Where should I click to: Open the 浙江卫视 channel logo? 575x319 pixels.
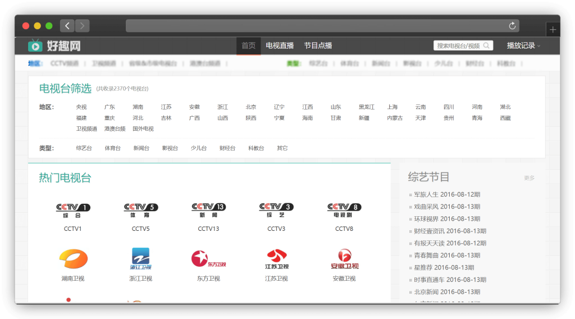tap(141, 259)
